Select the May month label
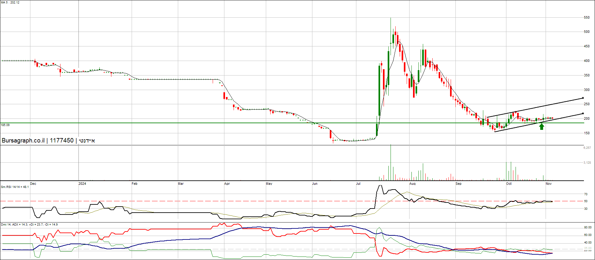This screenshot has width=595, height=260. pyautogui.click(x=269, y=184)
